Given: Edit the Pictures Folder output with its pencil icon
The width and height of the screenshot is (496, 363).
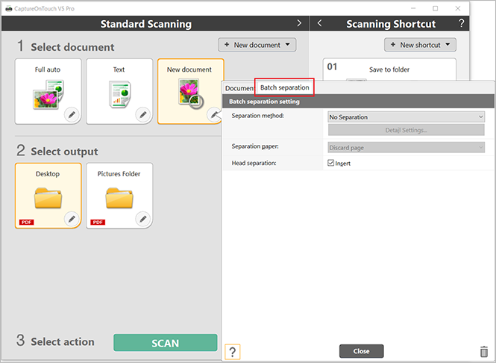Looking at the screenshot, I should (143, 219).
